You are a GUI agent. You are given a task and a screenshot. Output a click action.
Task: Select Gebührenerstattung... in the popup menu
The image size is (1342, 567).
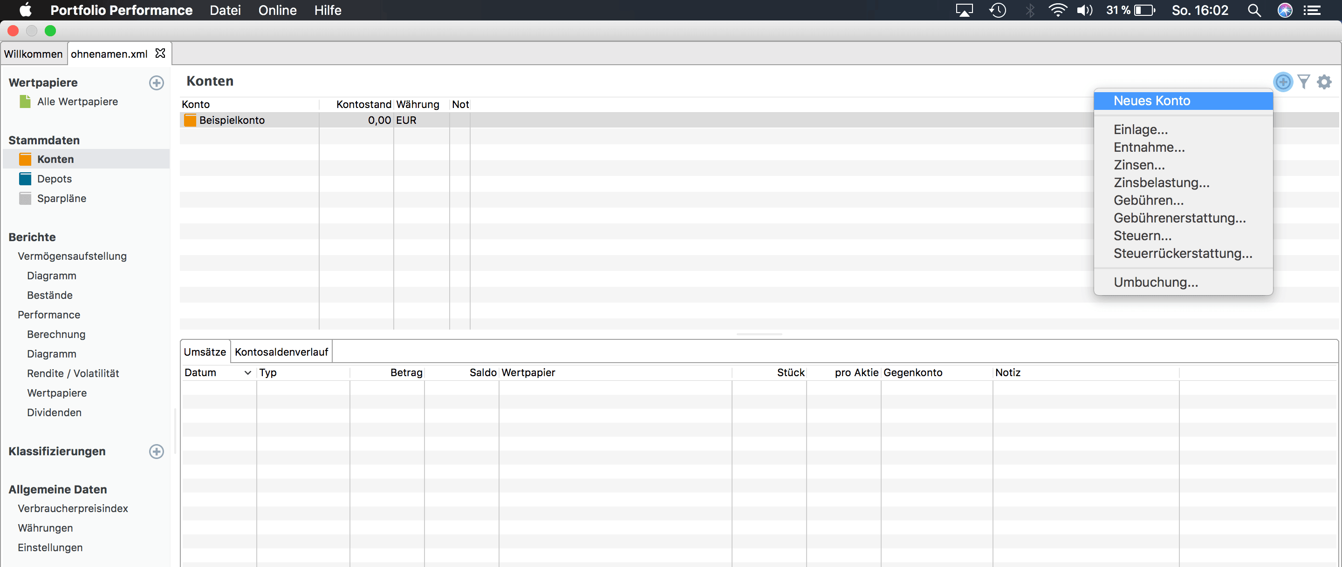coord(1183,218)
